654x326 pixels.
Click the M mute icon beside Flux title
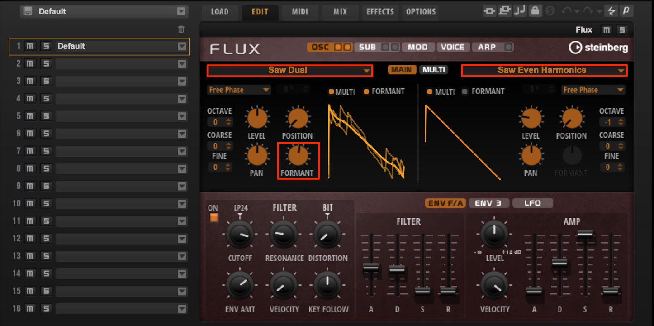click(x=607, y=30)
